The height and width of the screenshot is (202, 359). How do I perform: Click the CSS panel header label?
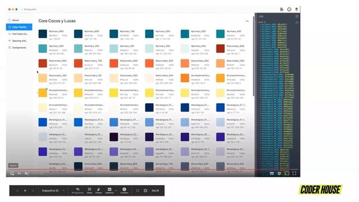261,16
